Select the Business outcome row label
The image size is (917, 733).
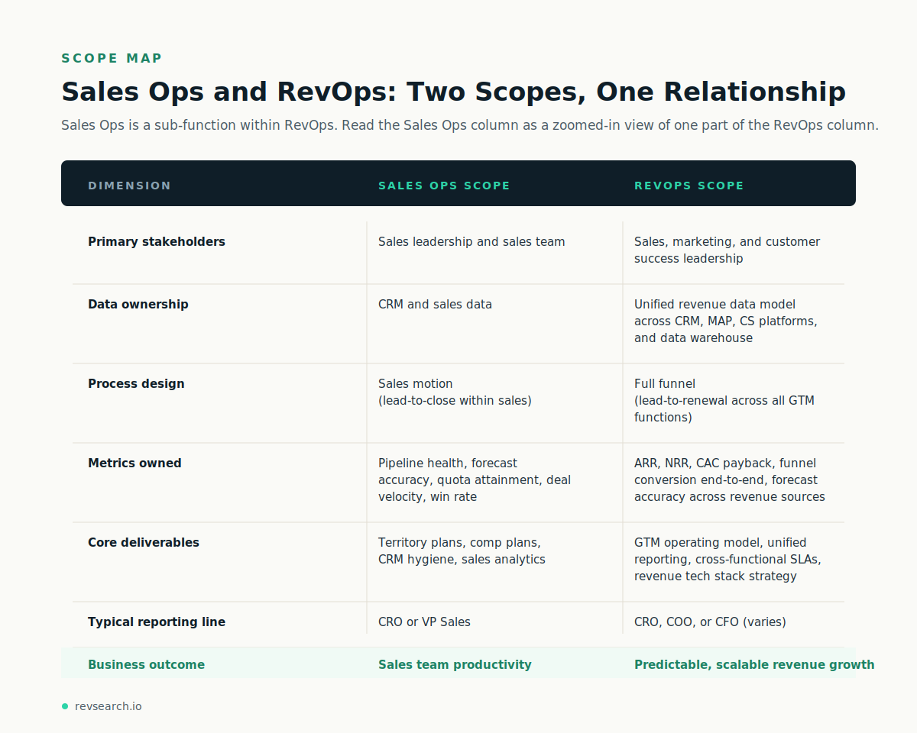[146, 664]
